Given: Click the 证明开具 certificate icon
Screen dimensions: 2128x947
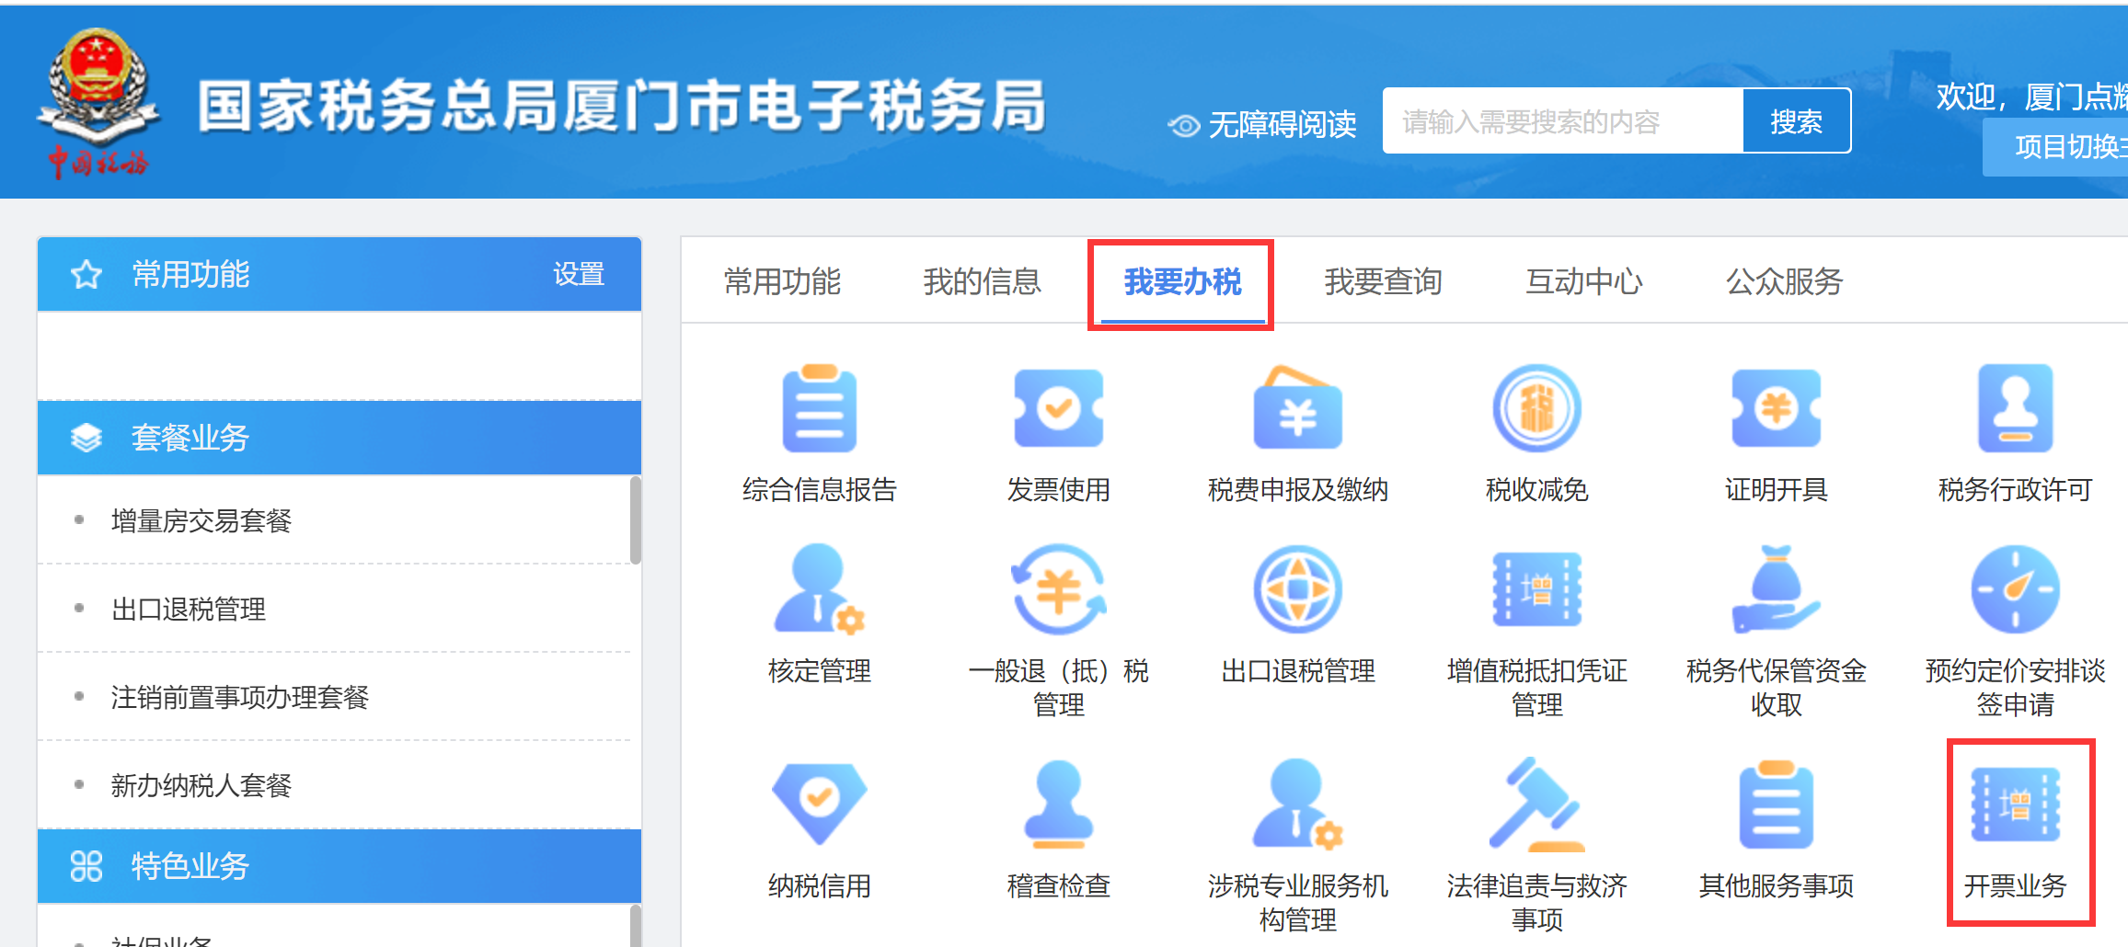Looking at the screenshot, I should [x=1776, y=409].
